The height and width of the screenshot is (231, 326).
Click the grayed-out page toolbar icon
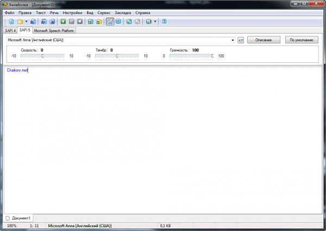[x=137, y=22]
